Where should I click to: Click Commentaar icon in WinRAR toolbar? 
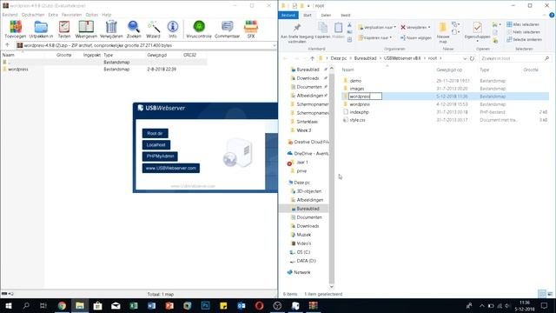coord(227,27)
